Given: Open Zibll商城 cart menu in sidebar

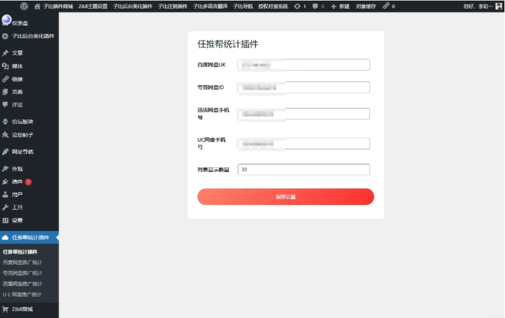Looking at the screenshot, I should (22, 309).
